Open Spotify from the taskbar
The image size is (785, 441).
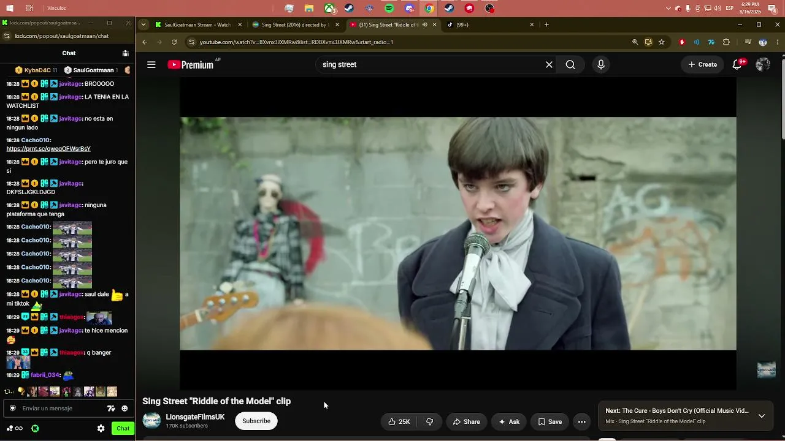389,9
